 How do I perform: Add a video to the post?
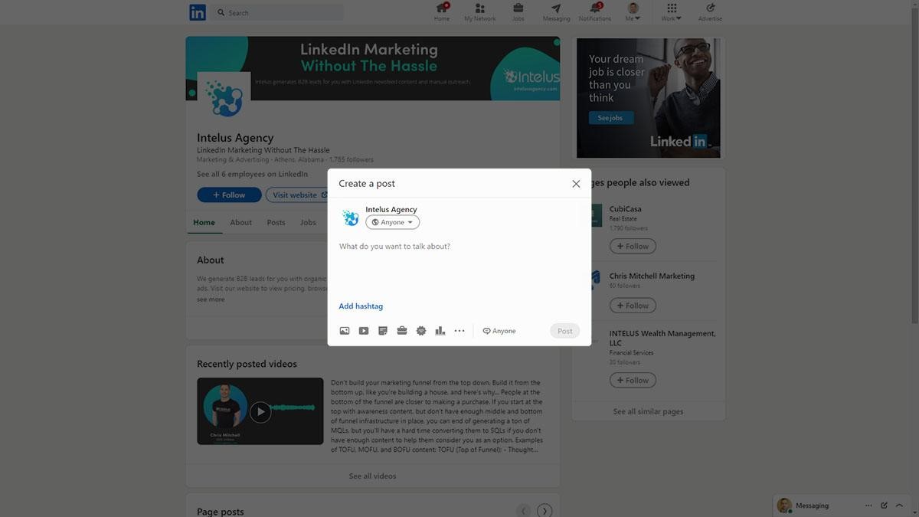click(363, 330)
